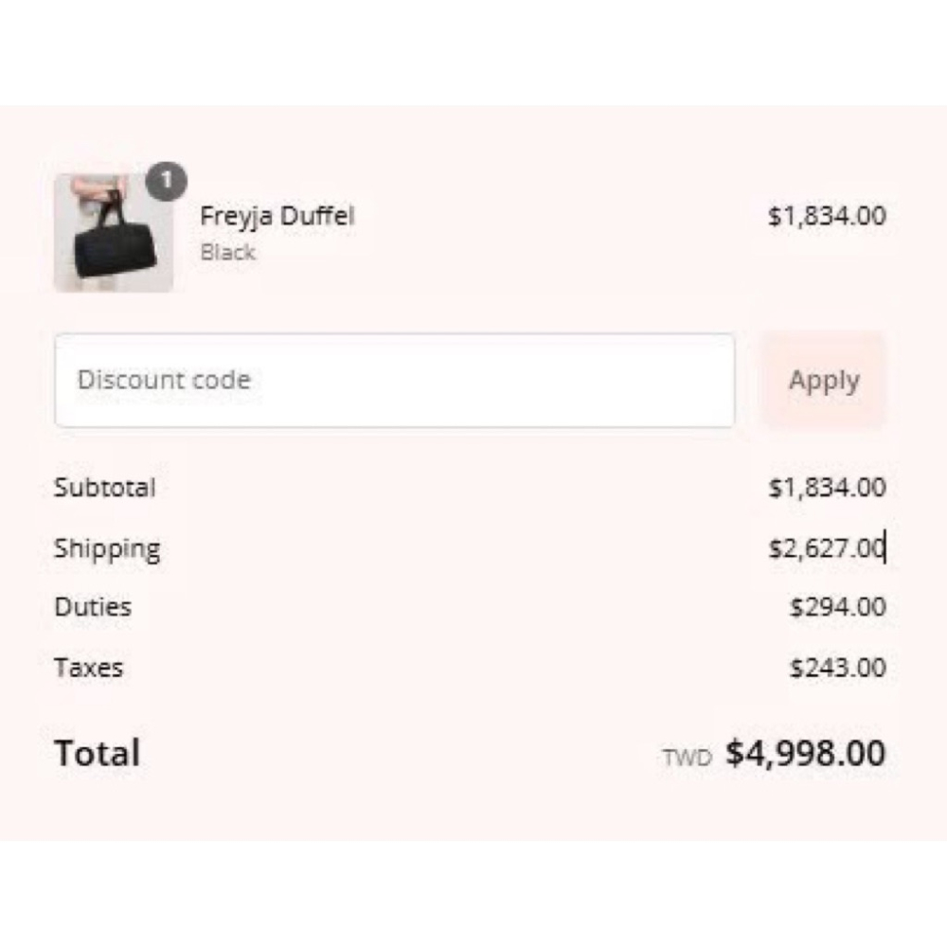
Task: Click the blank white area below the order summary
Action: 473,895
